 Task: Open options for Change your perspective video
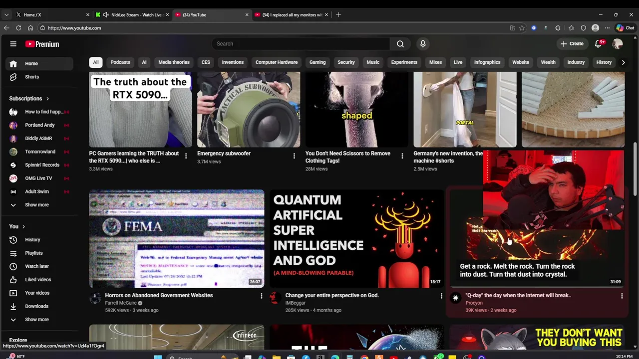click(441, 296)
